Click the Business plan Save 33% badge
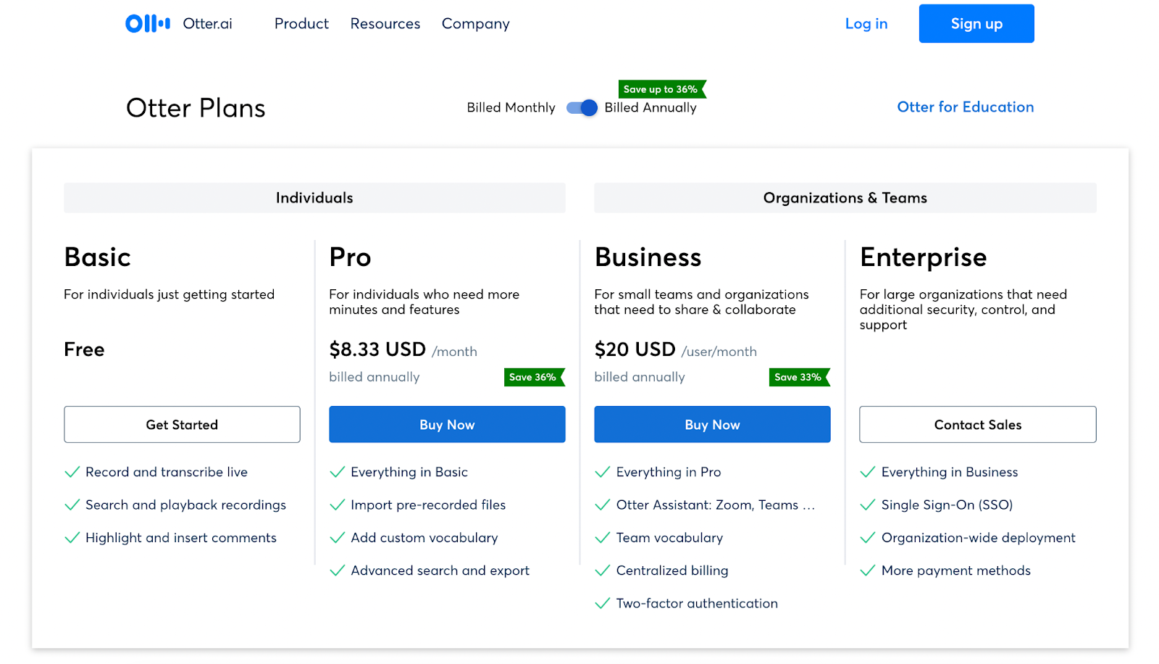1159x664 pixels. pyautogui.click(x=798, y=377)
